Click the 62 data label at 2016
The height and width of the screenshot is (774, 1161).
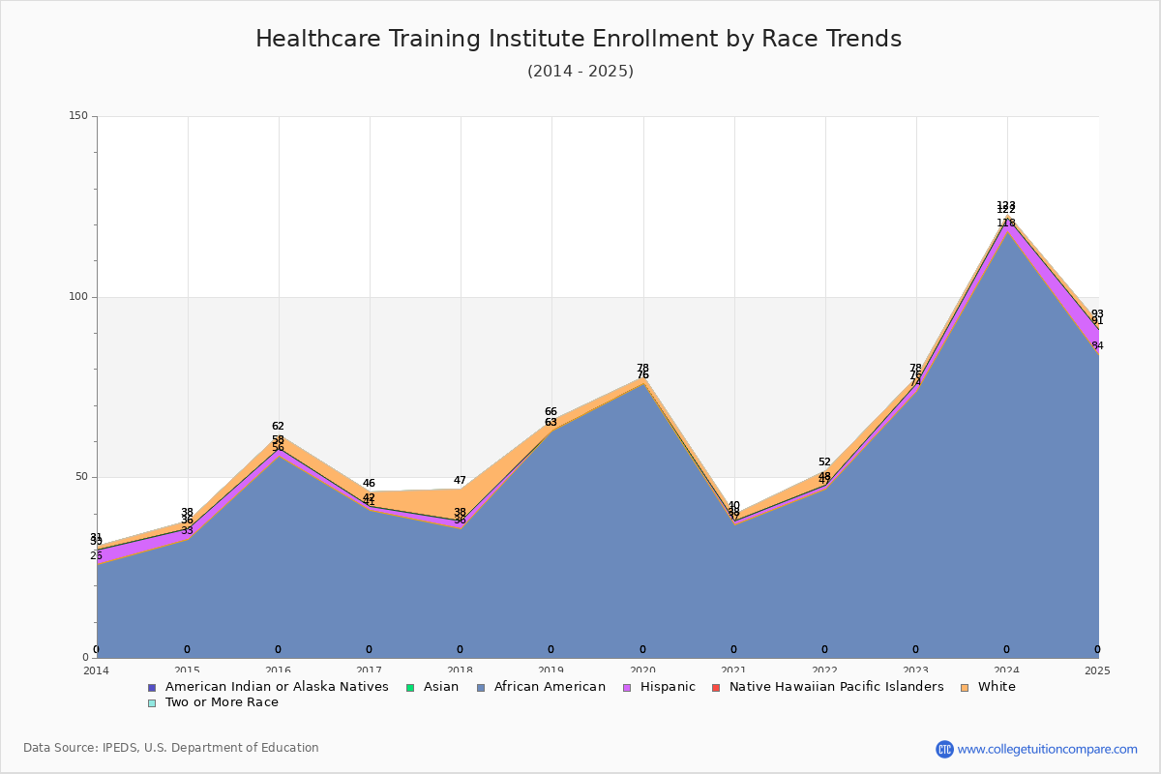point(278,426)
